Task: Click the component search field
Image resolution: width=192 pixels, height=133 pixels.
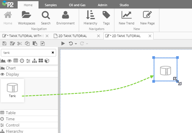Action: [x=26, y=53]
